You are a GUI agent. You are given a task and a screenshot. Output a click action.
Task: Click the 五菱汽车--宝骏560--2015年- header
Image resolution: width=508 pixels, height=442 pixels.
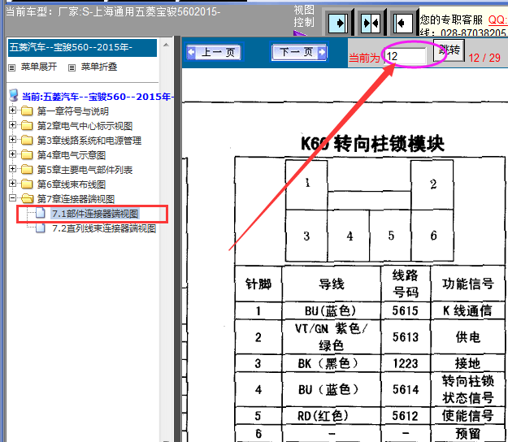82,48
